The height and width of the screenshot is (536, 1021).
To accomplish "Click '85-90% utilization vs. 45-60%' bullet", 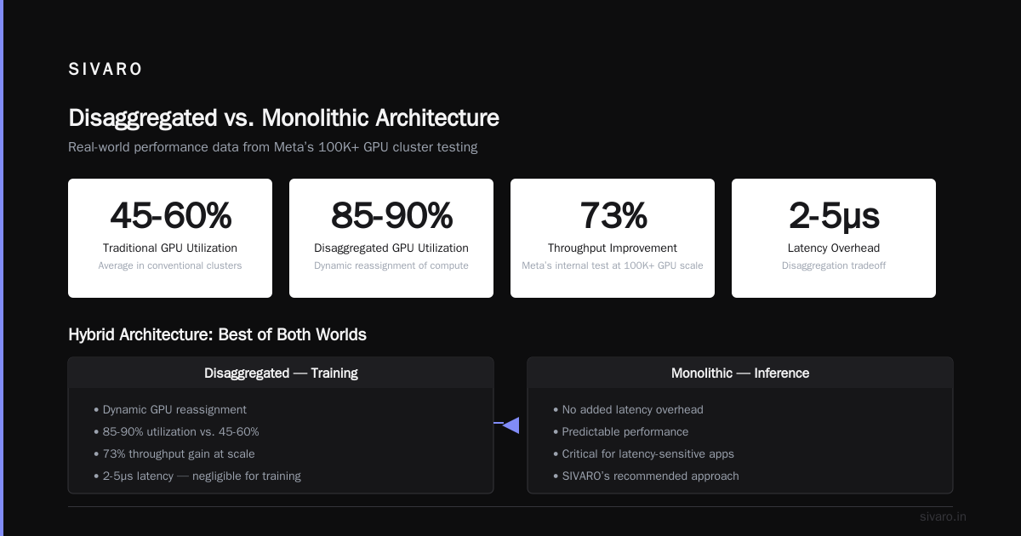I will 176,431.
